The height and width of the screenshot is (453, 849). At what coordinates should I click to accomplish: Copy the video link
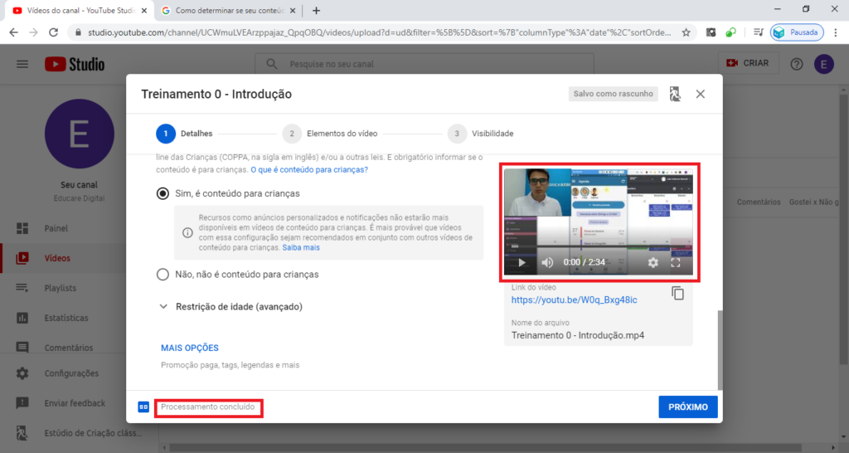coord(677,293)
